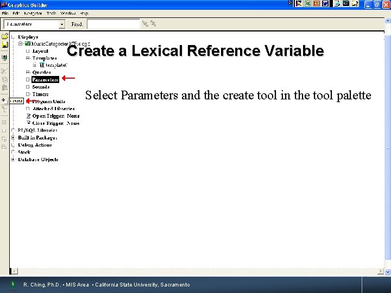The height and width of the screenshot is (293, 391).
Task: Click the MusicCategories display icon
Action: click(x=28, y=43)
